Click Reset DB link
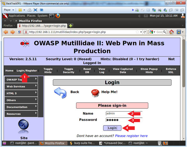Image resolution: width=187 pixels, height=147 pixels. [x=87, y=71]
